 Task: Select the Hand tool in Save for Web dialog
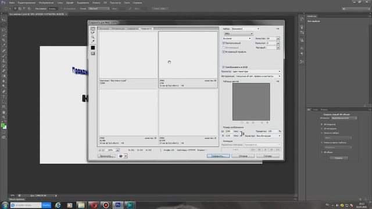point(93,29)
